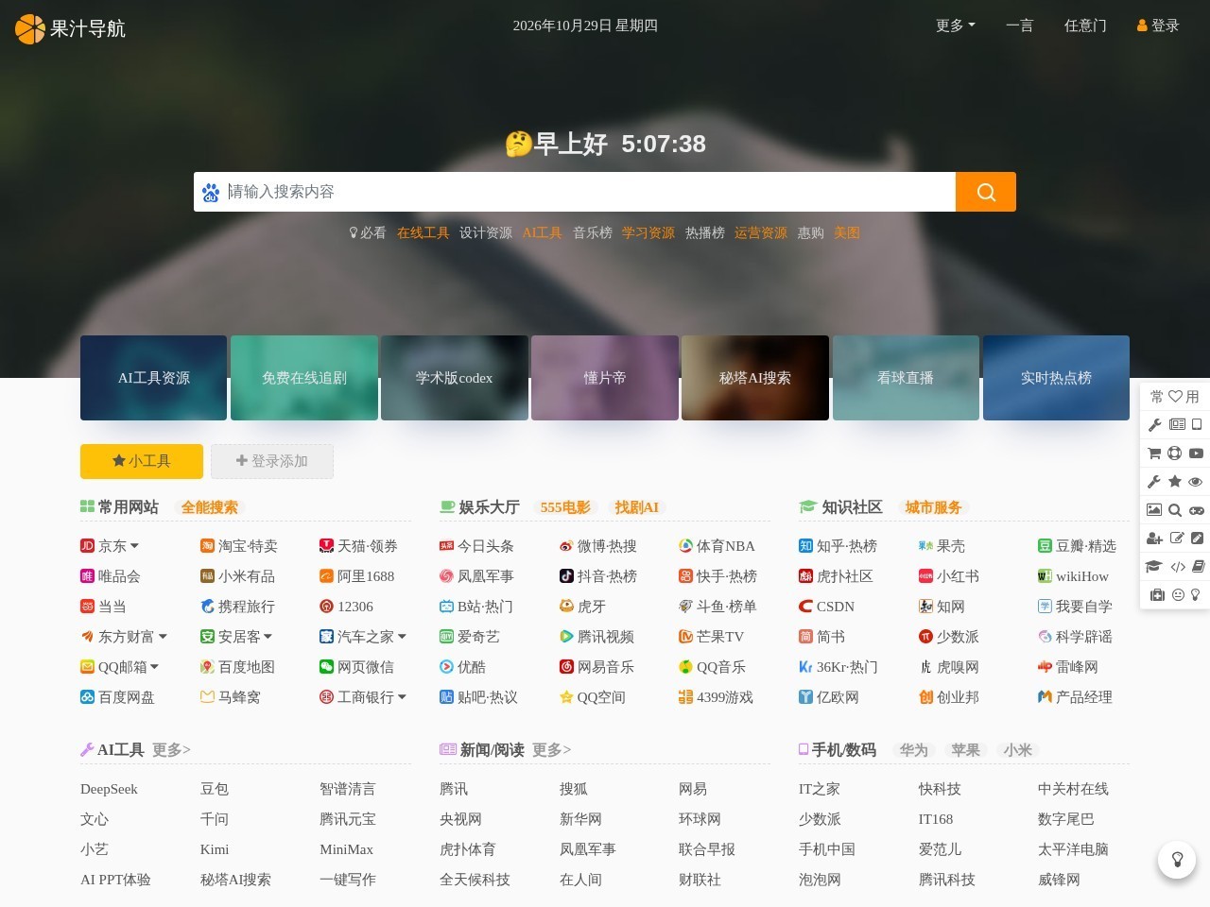Click the picture icon in right sidebar
The image size is (1210, 907).
coord(1154,510)
